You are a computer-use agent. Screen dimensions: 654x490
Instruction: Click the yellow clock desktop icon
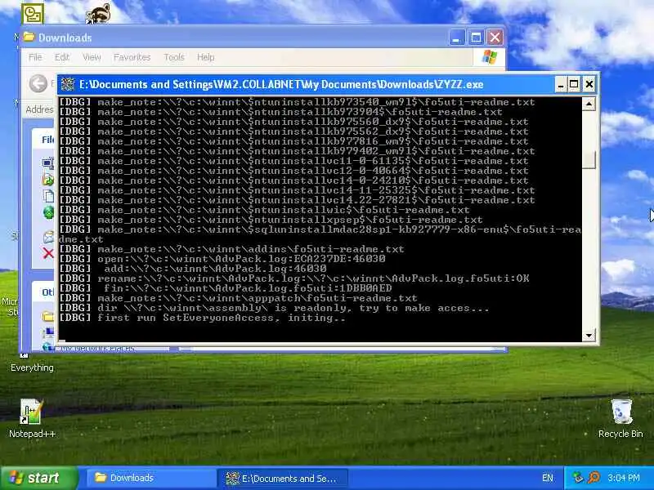coord(32,14)
